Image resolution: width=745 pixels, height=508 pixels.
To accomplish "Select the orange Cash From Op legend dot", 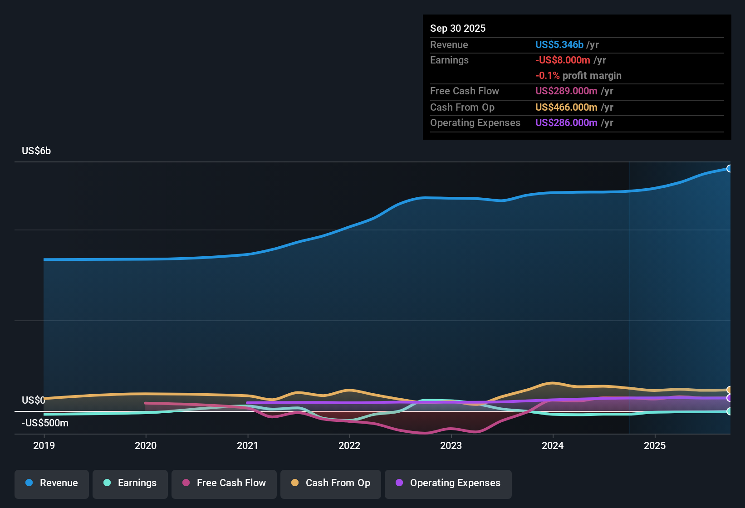I will (x=295, y=483).
